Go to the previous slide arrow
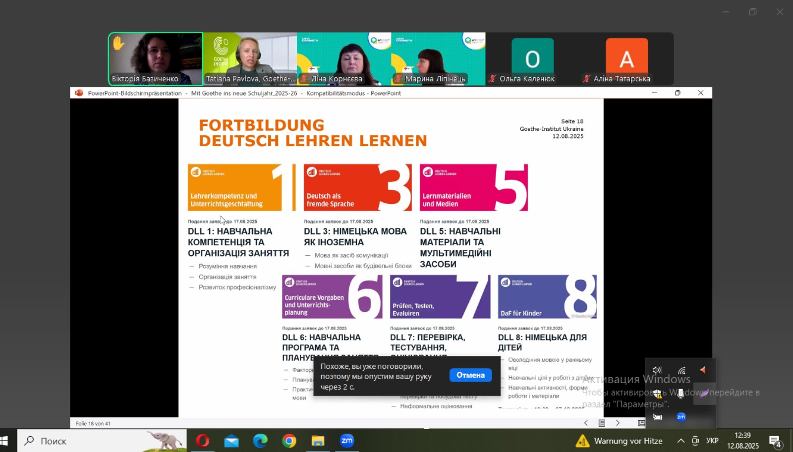This screenshot has height=452, width=793. 586,423
